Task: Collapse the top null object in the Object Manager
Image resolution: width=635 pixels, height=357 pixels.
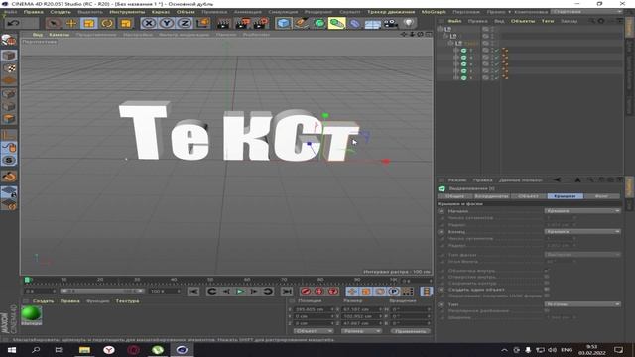Action: pyautogui.click(x=440, y=29)
